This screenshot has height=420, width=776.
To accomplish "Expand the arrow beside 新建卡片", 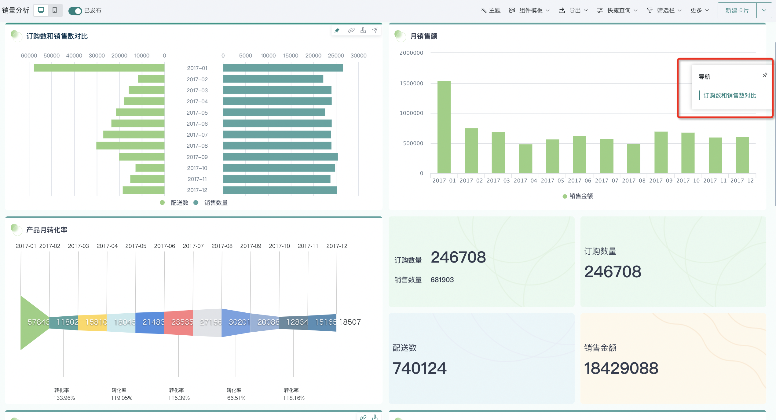I will [764, 10].
